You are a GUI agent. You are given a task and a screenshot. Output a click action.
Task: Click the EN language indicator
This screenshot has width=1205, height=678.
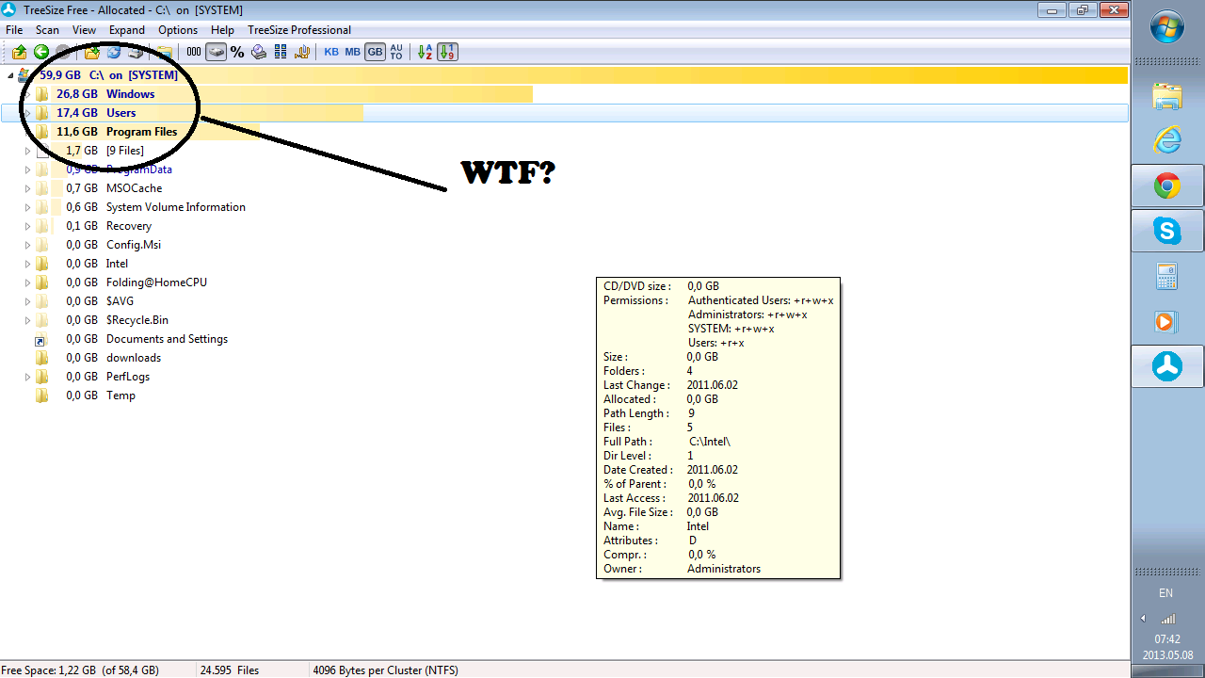(1165, 593)
